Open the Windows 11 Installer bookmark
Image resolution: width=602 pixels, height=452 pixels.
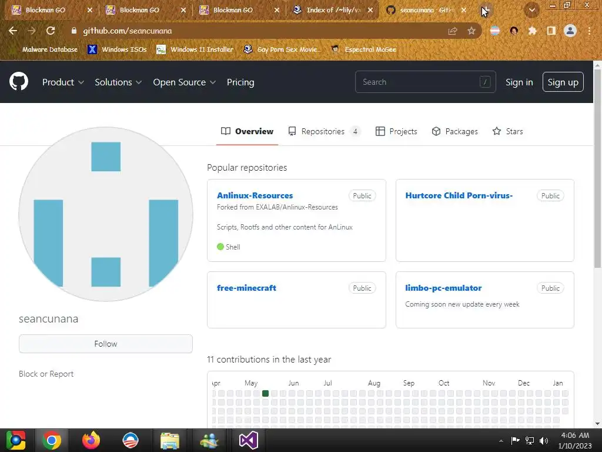coord(195,49)
